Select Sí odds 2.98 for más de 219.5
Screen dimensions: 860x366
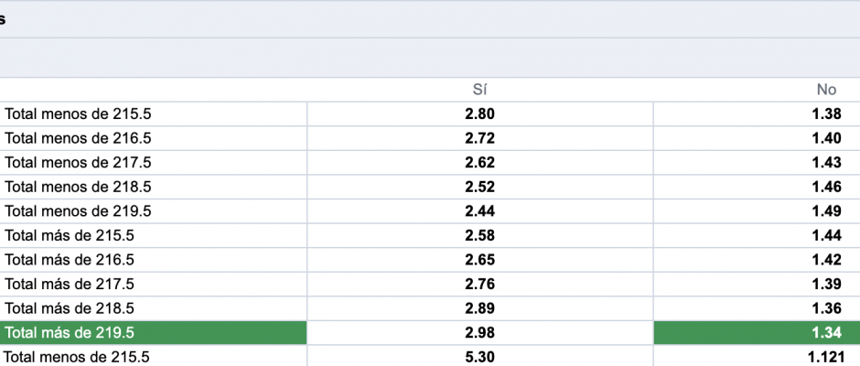(480, 332)
